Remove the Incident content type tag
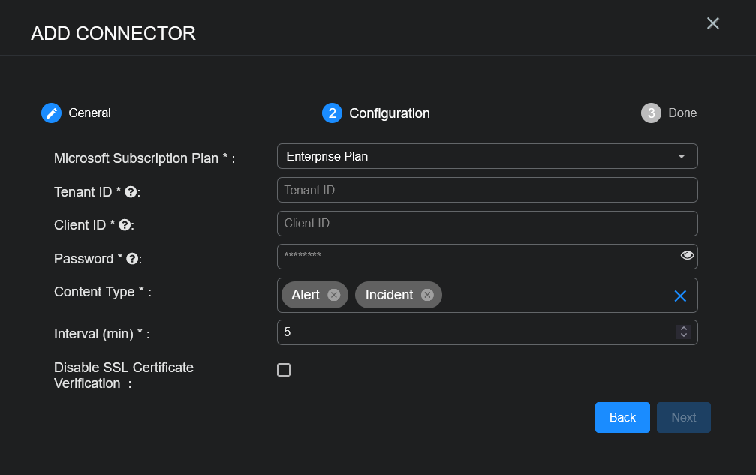The width and height of the screenshot is (756, 475). 427,295
